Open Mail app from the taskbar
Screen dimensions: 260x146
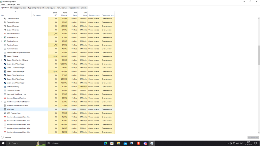pos(125,143)
